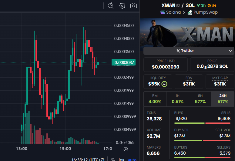235x161 pixels.
Task: Open chart settings gear icon
Action: (x=122, y=6)
